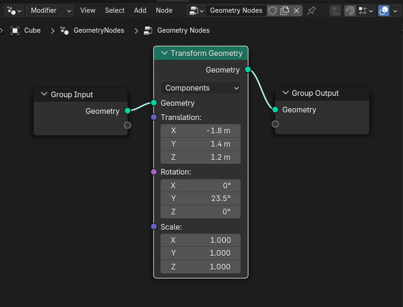Select the Group Input node header

tap(81, 94)
